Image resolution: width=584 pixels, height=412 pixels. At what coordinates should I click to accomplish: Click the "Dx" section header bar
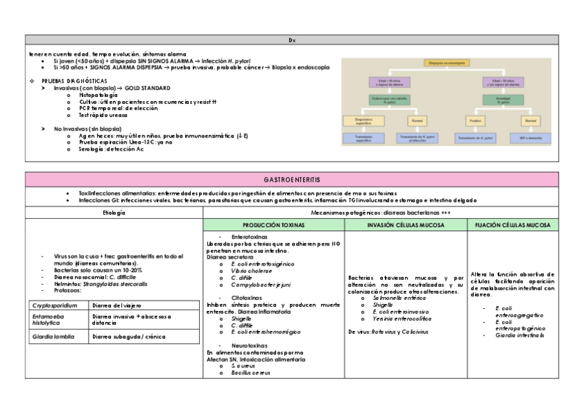point(292,41)
